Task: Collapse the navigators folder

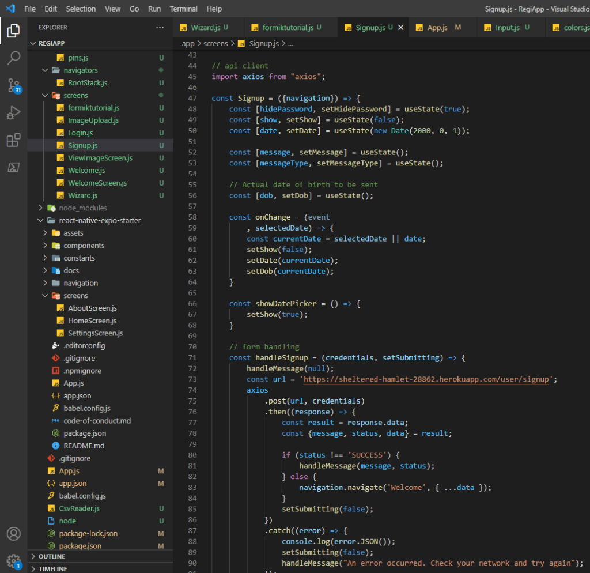Action: pyautogui.click(x=80, y=70)
